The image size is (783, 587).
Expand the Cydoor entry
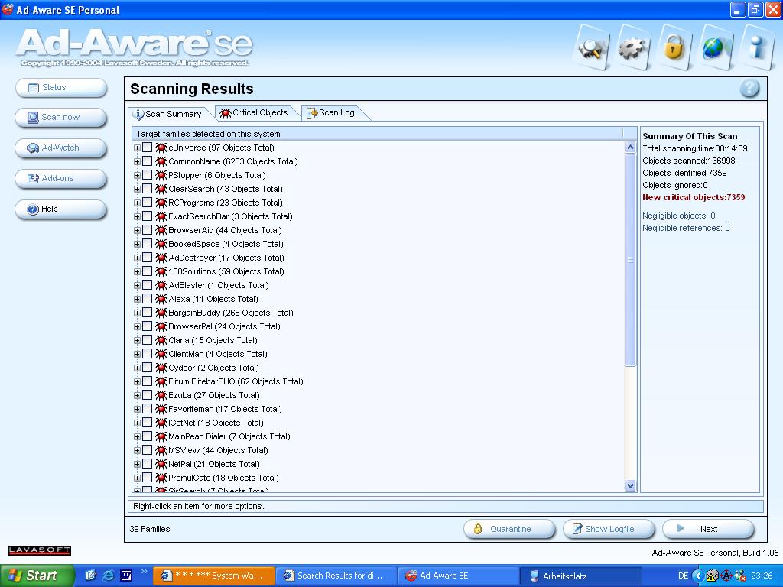(x=137, y=368)
